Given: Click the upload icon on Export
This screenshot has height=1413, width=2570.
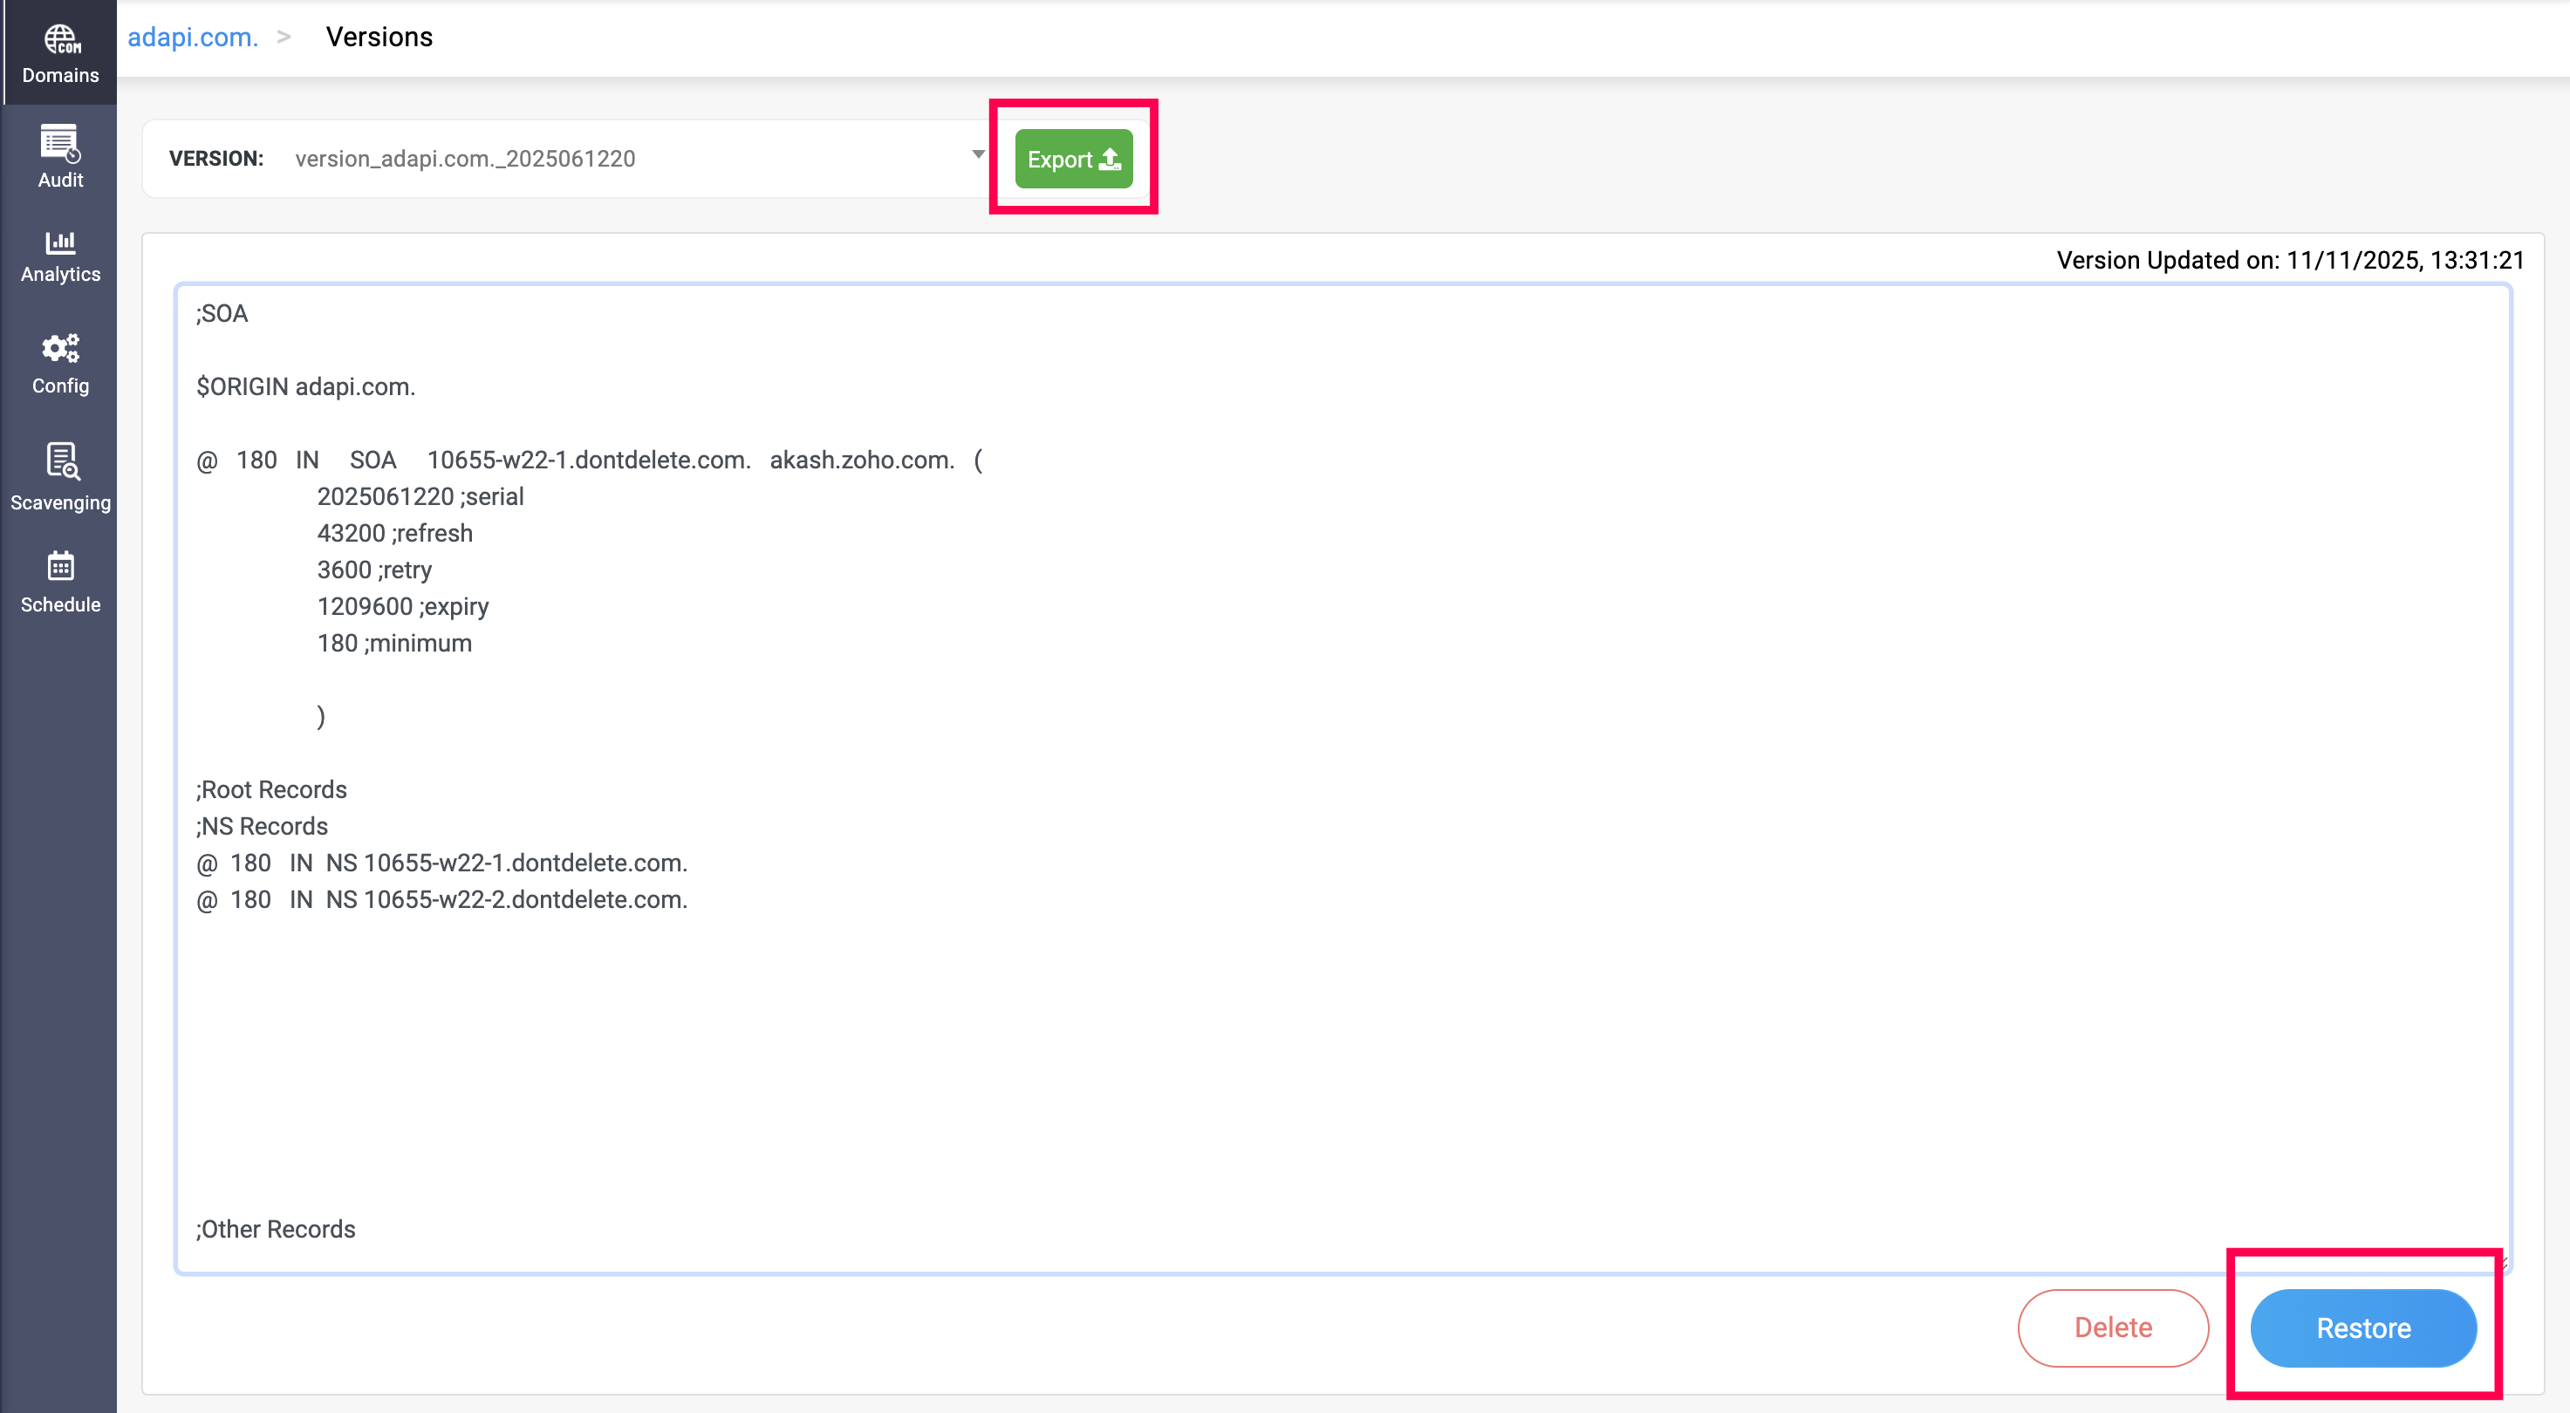Looking at the screenshot, I should click(x=1110, y=160).
